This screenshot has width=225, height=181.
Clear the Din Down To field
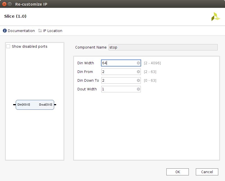point(138,81)
